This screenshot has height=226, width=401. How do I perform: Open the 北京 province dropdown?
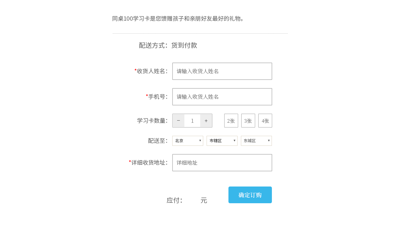tap(187, 141)
